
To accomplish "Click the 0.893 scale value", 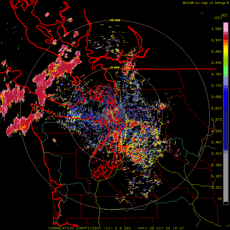I will (216, 51).
